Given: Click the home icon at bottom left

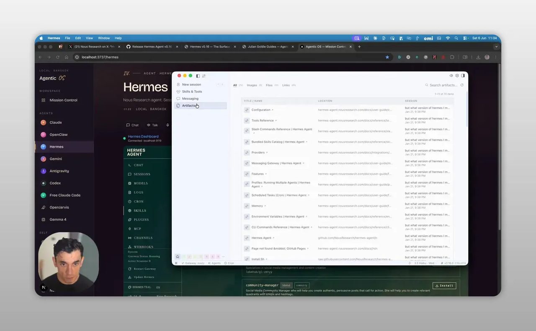Looking at the screenshot, I should [178, 257].
